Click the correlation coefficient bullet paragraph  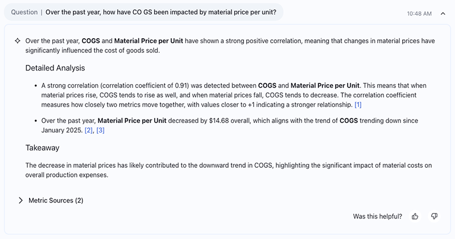[x=227, y=96]
